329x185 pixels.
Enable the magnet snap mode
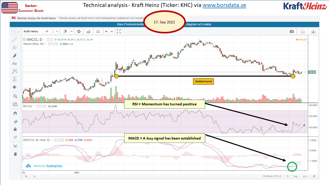15,113
